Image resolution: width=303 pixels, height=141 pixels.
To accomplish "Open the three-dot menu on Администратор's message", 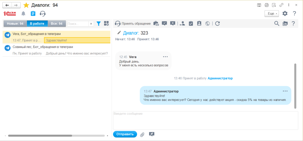I will point(285,91).
